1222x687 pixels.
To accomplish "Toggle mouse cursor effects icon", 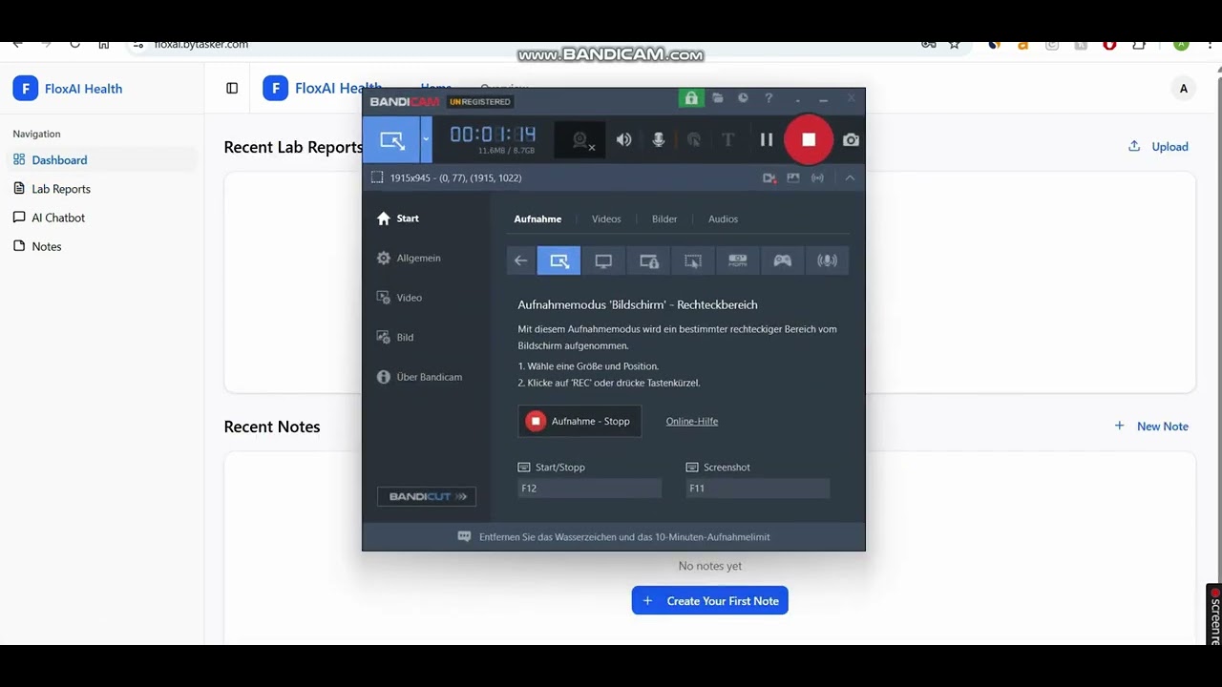I will click(694, 139).
